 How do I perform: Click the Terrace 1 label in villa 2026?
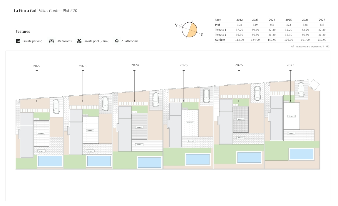click(x=240, y=137)
